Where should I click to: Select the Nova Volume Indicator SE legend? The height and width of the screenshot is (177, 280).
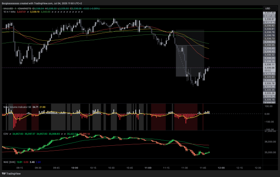click(x=17, y=107)
